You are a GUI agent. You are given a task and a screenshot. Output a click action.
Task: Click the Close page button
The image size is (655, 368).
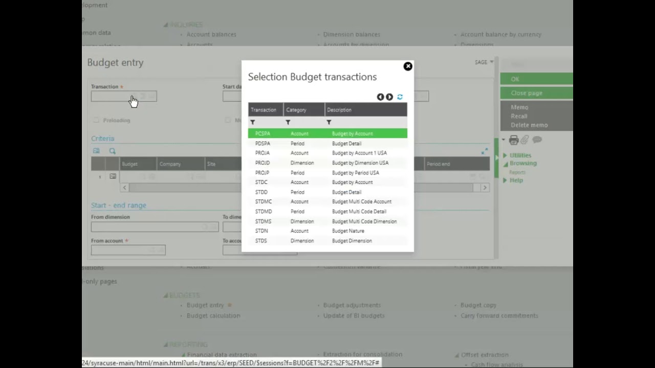(x=537, y=93)
